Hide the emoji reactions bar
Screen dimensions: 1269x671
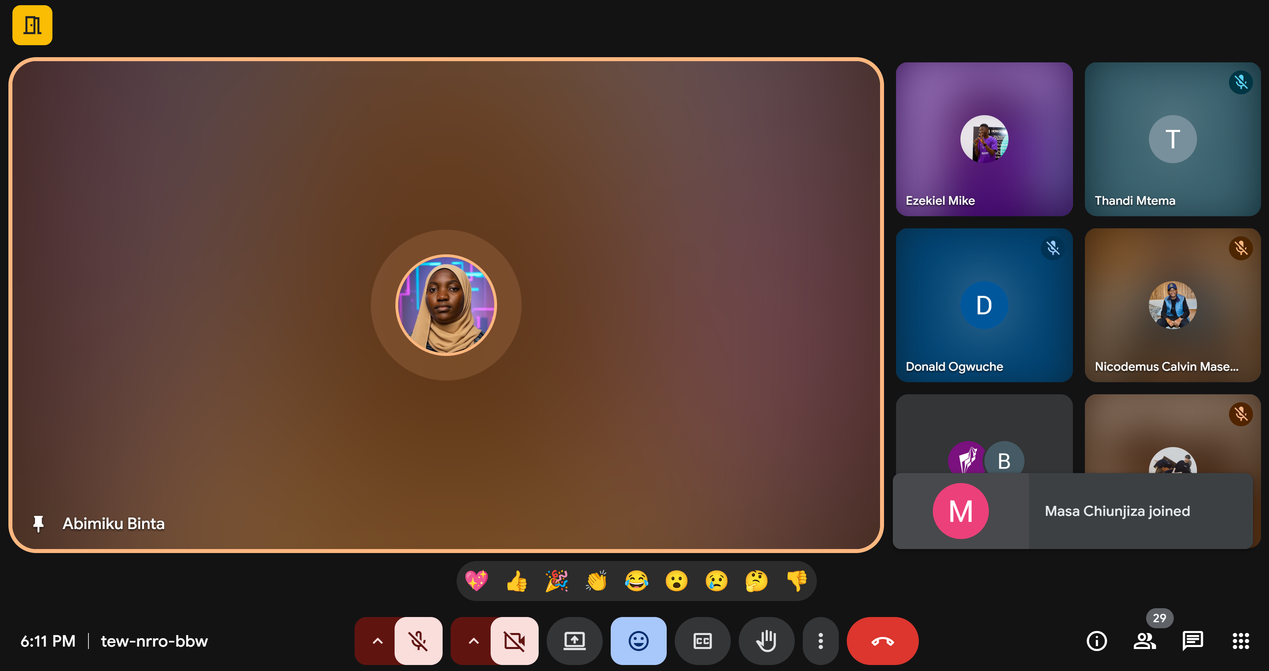638,641
